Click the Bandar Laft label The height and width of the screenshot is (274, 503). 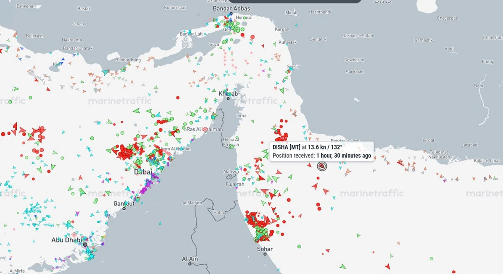191,34
